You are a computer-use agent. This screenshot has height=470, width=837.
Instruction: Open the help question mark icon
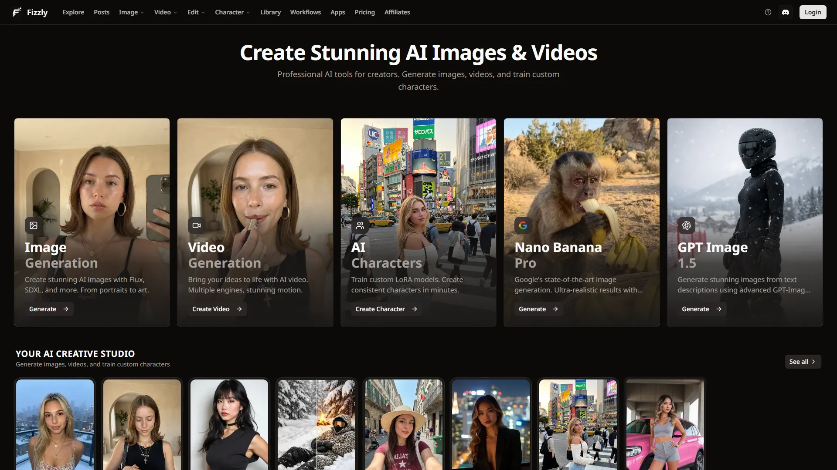[x=768, y=12]
